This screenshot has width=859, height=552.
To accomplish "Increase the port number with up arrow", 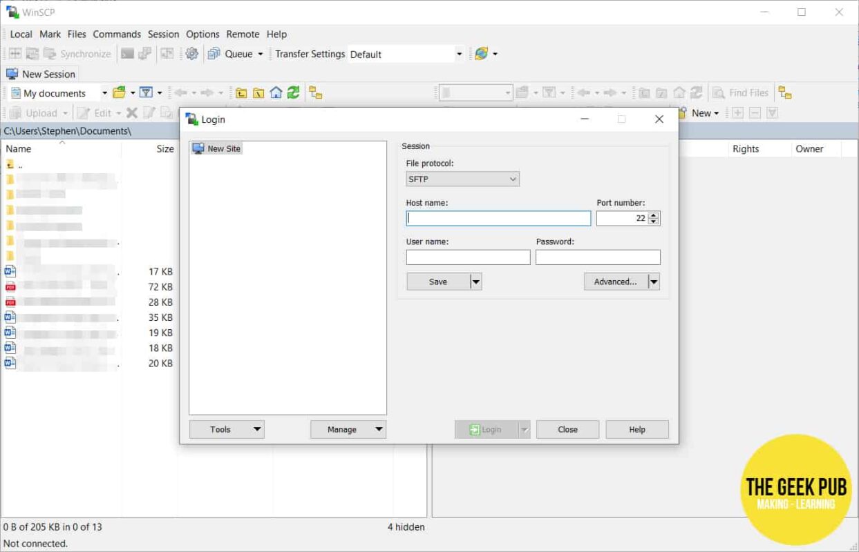I will point(654,215).
